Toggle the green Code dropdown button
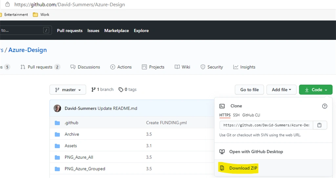Image resolution: width=336 pixels, height=178 pixels. 316,90
